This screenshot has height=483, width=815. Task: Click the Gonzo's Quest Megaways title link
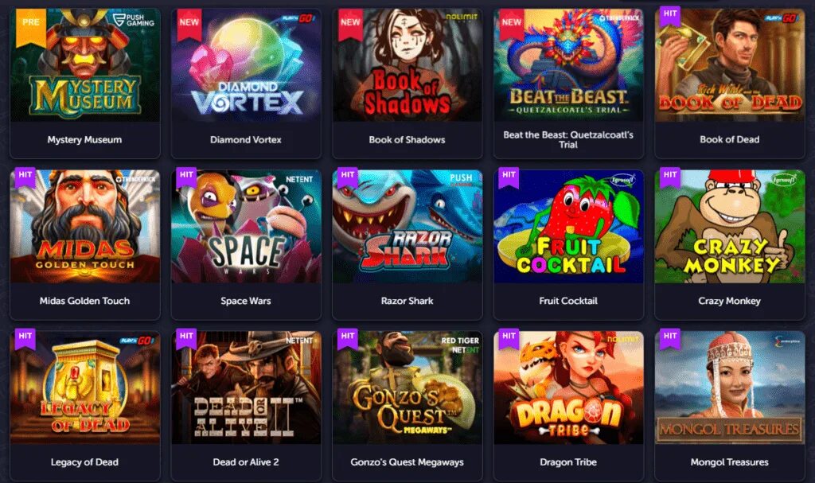click(407, 462)
